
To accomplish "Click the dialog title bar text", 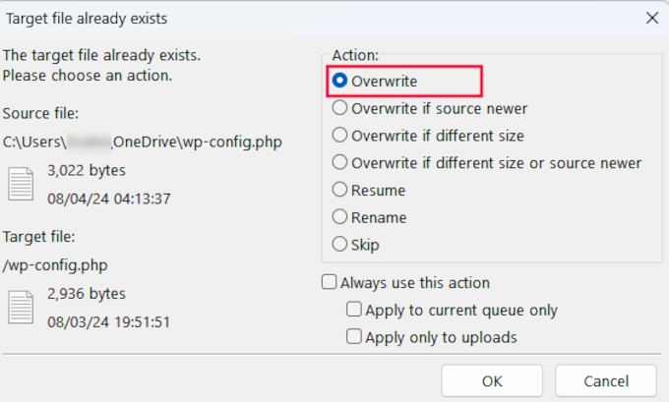I will click(88, 18).
